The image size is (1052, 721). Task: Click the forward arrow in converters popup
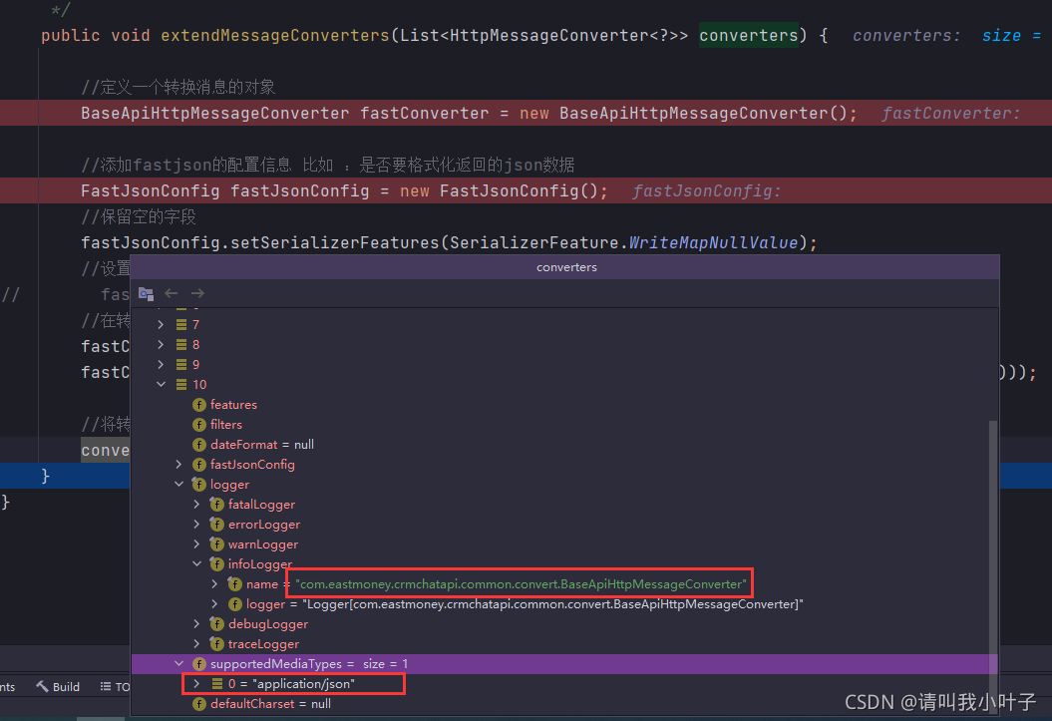[197, 293]
